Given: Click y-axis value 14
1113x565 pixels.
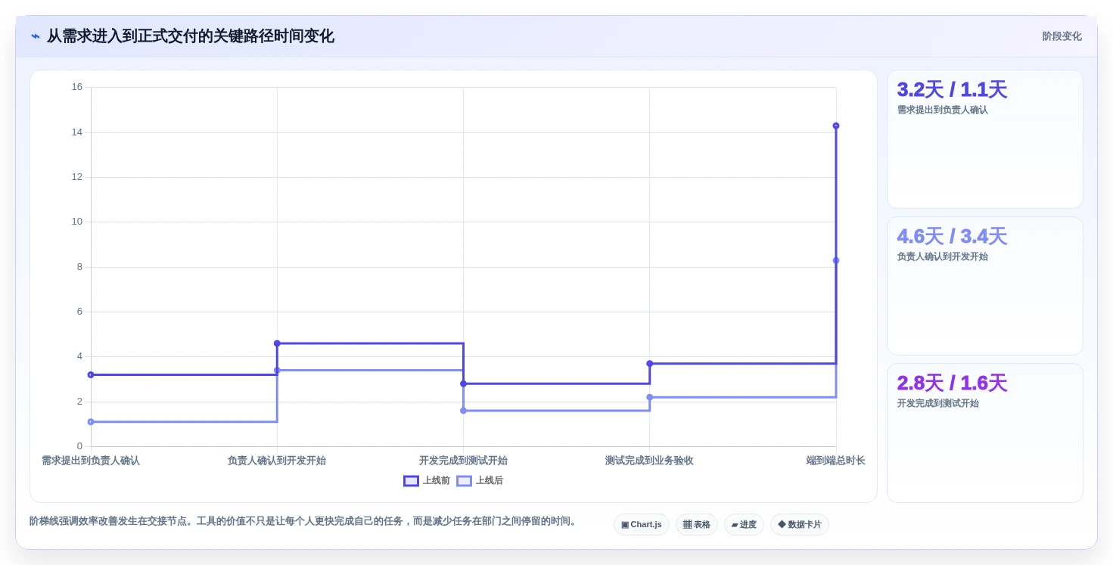Looking at the screenshot, I should click(77, 132).
